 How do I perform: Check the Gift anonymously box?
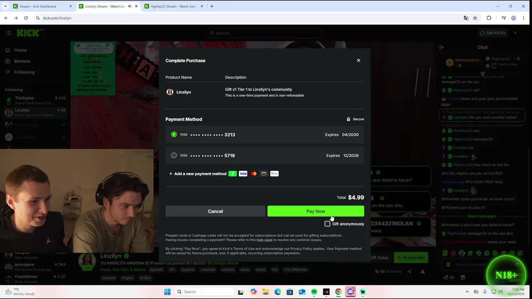point(327,224)
